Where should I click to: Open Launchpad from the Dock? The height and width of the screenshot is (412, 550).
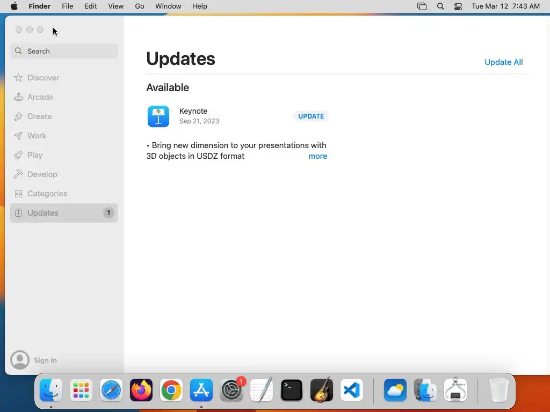coord(81,390)
